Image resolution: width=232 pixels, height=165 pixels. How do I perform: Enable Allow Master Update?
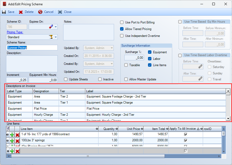(x=126, y=79)
